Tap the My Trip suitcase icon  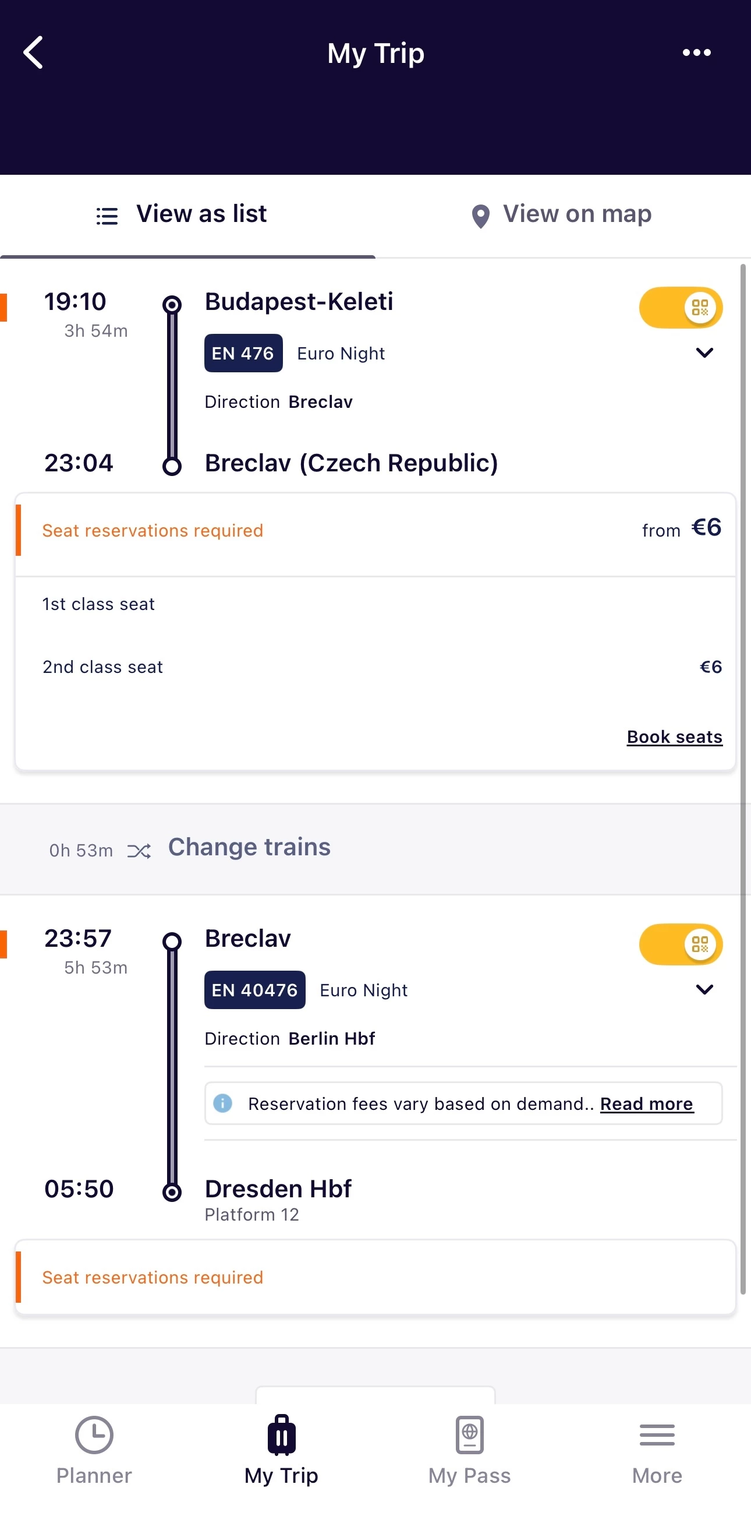click(282, 1435)
